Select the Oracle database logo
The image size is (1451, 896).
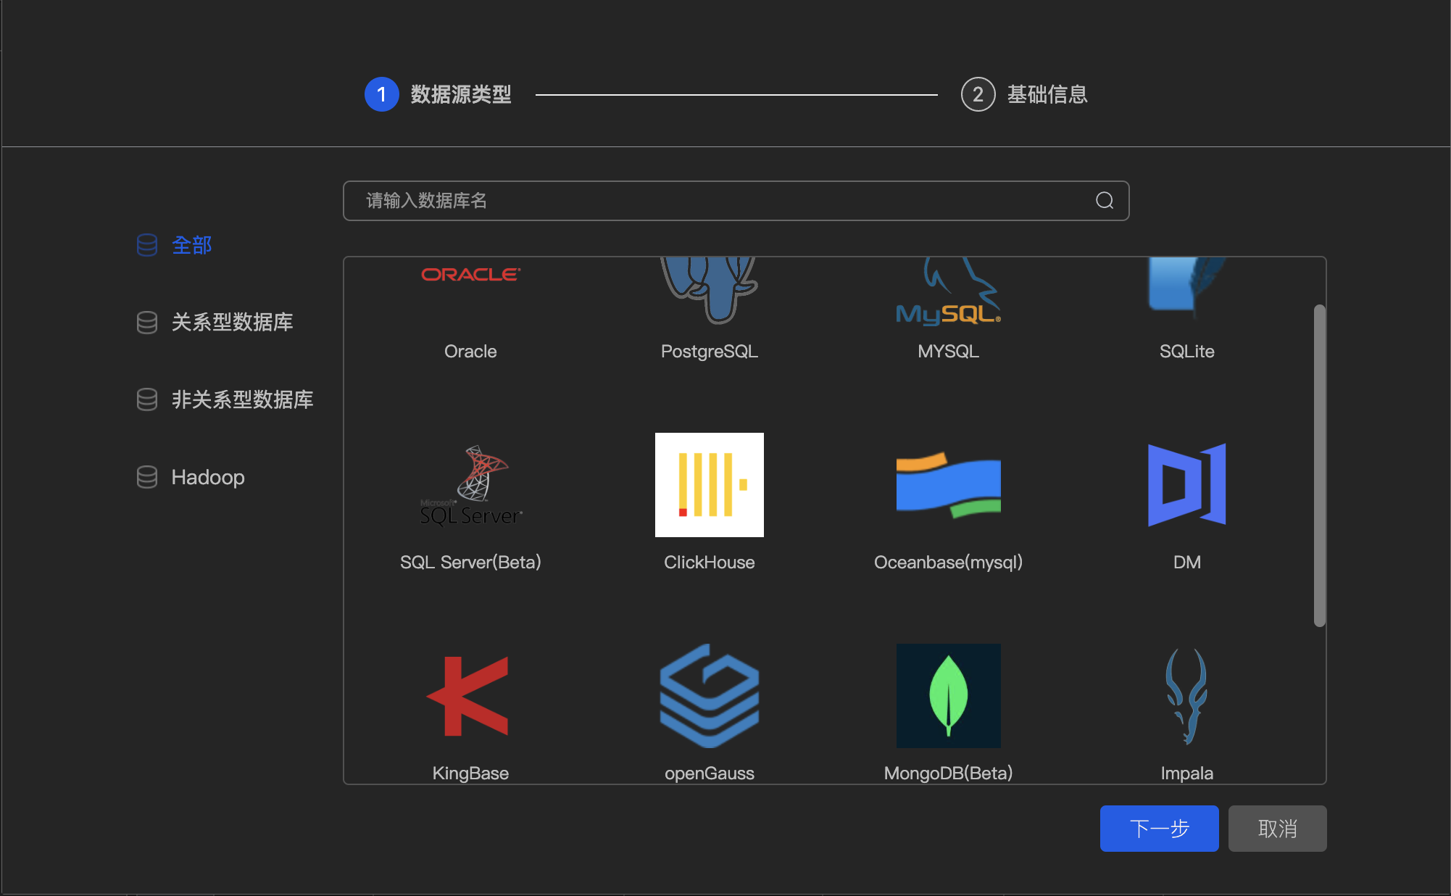pyautogui.click(x=470, y=275)
